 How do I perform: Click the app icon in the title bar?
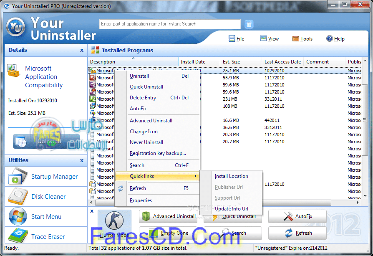(x=6, y=6)
